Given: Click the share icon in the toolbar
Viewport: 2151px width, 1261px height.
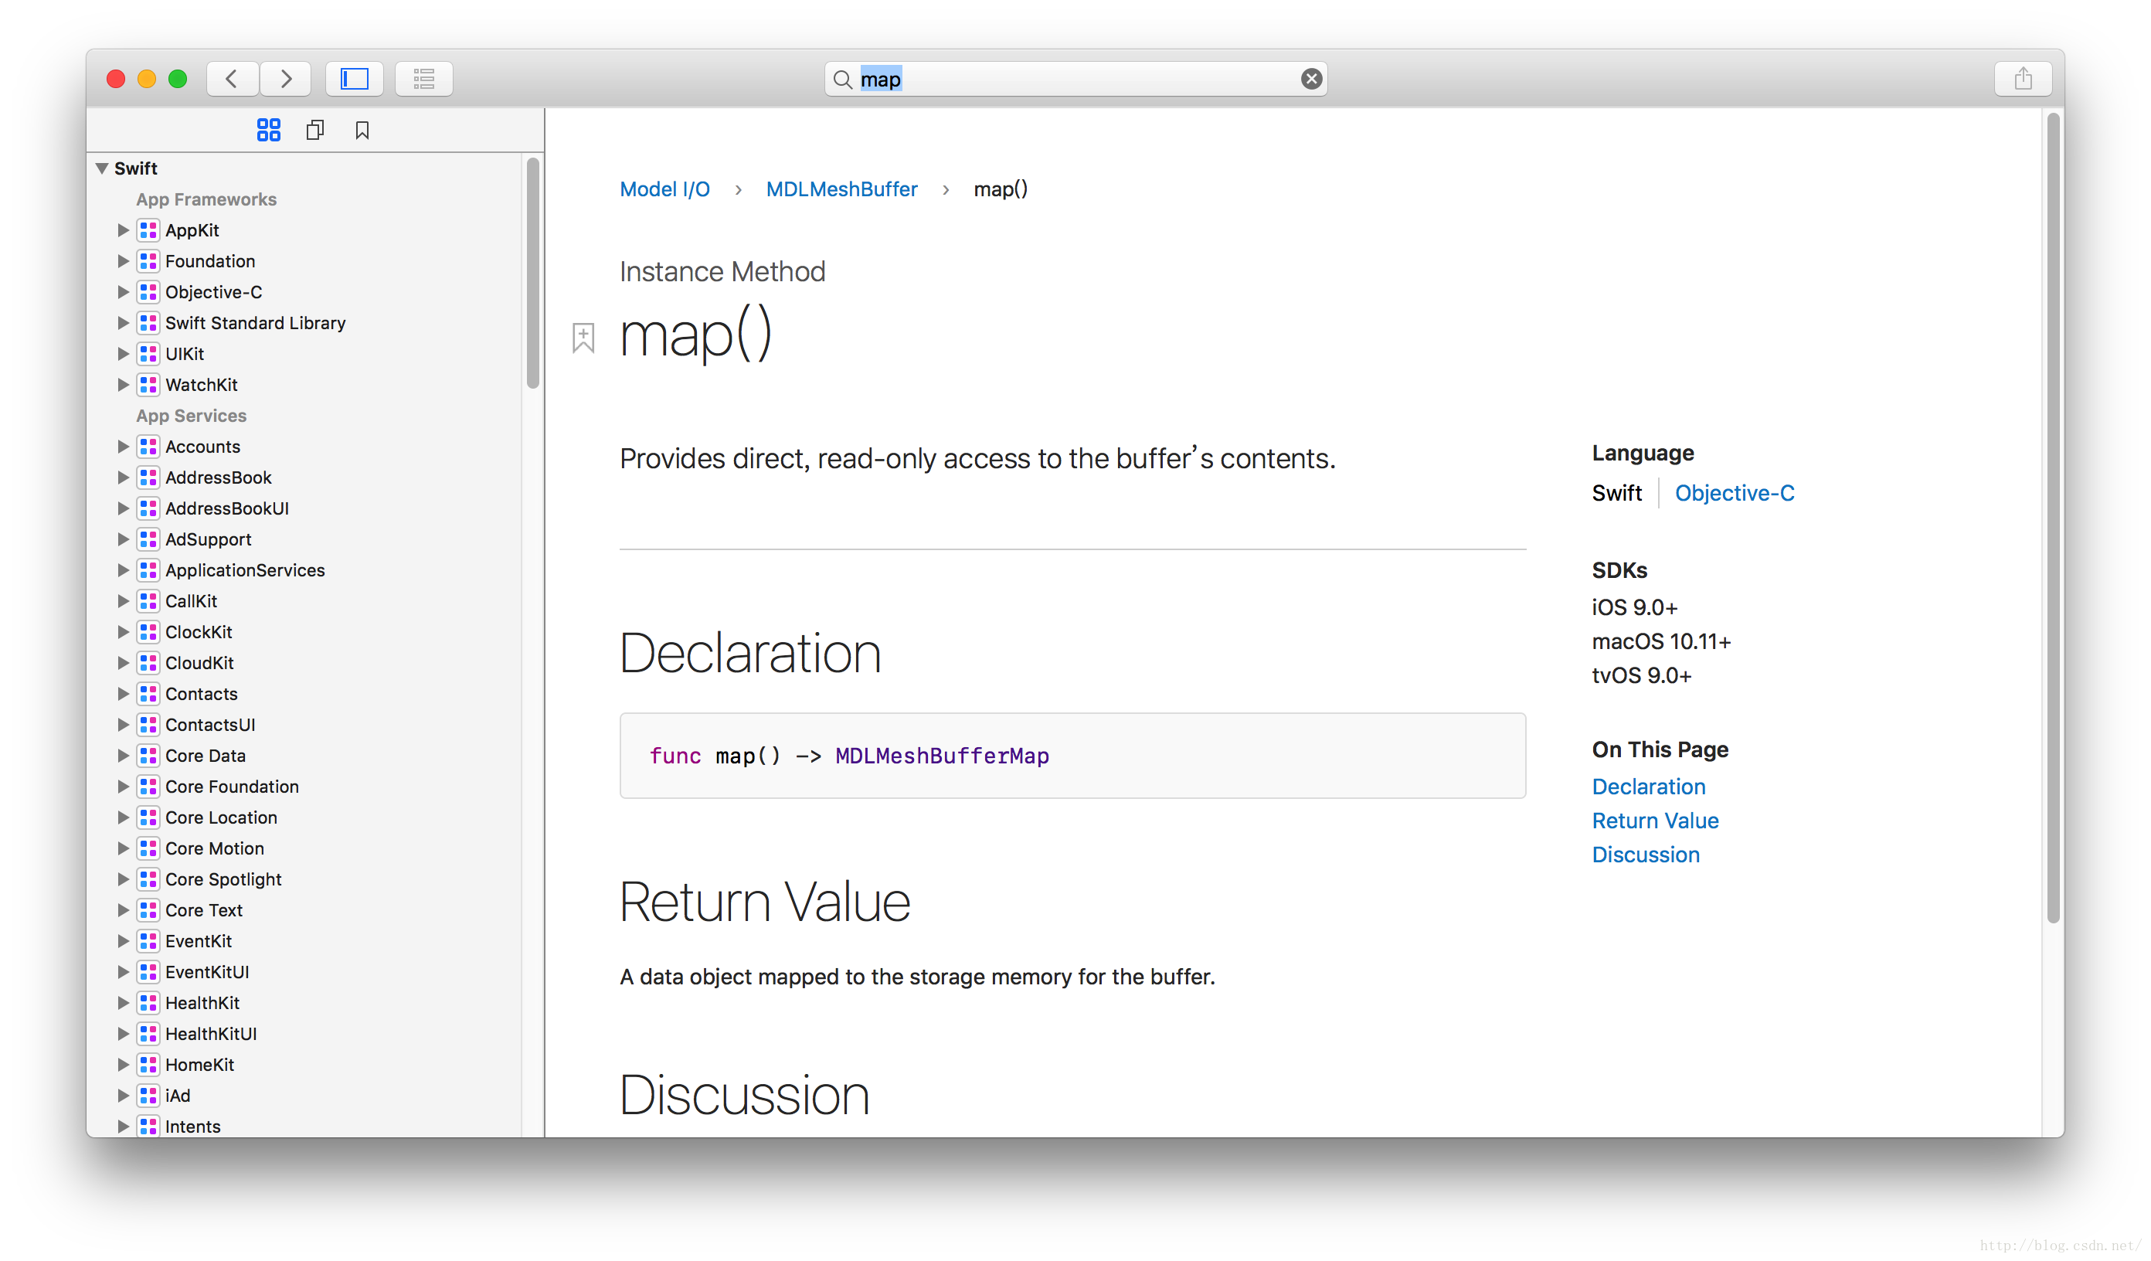Looking at the screenshot, I should coord(2022,79).
